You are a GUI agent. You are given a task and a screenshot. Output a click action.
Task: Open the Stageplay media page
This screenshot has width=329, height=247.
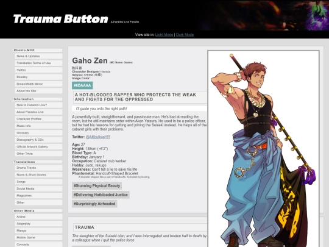point(38,224)
